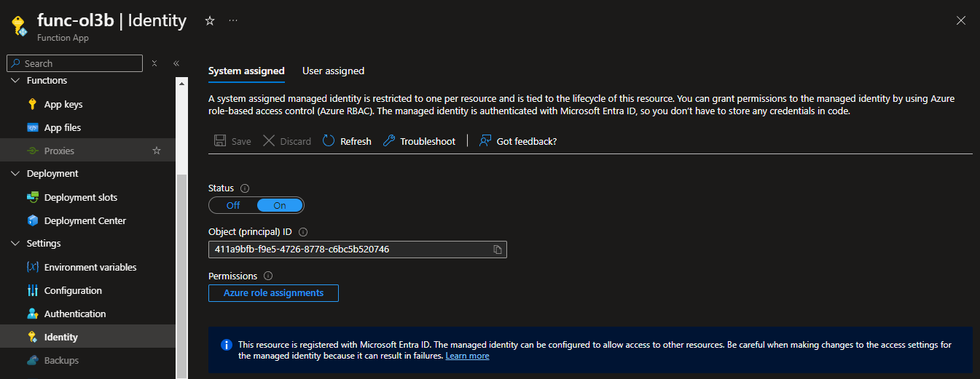Open Proxies menu item
This screenshot has height=379, width=980.
59,151
